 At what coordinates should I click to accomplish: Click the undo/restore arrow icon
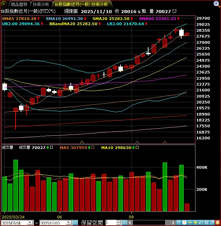tap(201, 223)
